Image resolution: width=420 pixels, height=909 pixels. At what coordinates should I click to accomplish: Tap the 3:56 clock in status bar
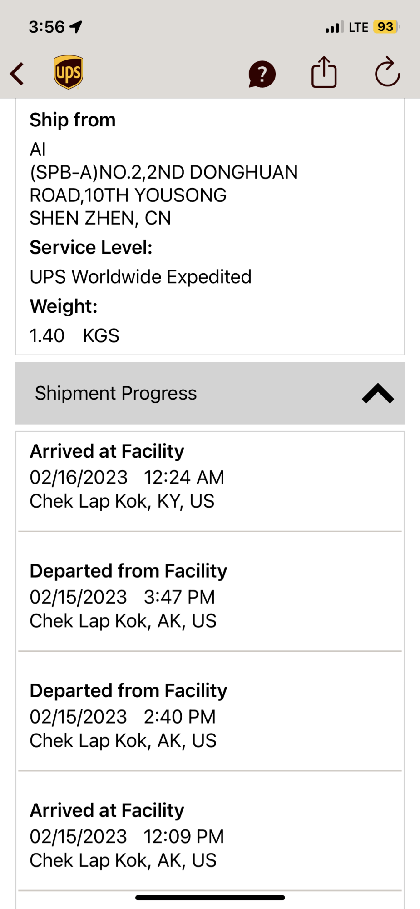coord(47,27)
